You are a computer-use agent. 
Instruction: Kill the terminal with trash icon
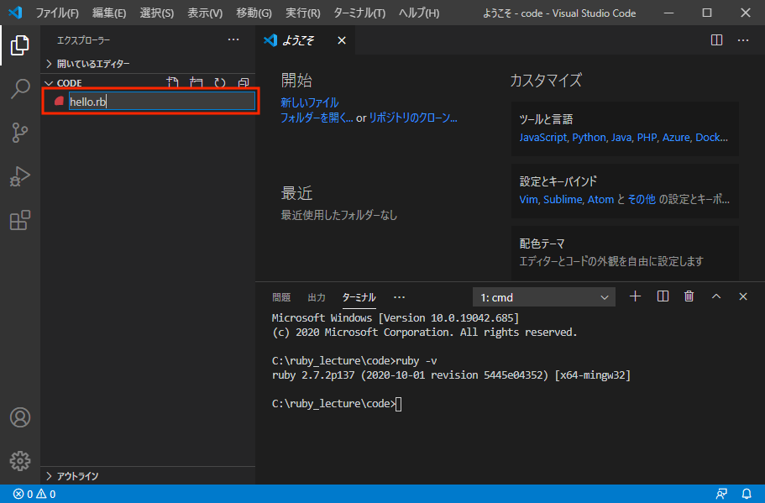689,296
